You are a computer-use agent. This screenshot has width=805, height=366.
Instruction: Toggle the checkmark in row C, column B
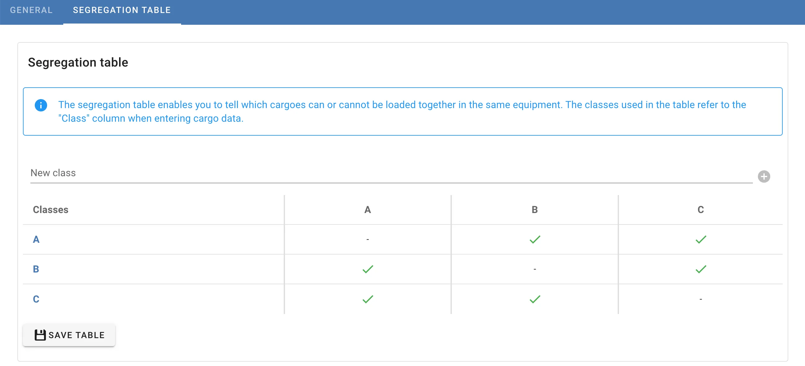point(534,299)
